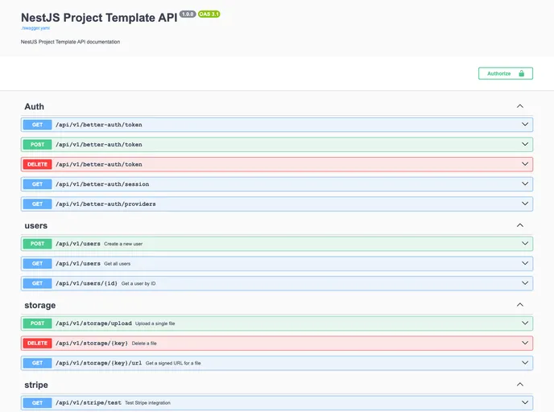Expand POST better-auth/token chevron

[525, 144]
